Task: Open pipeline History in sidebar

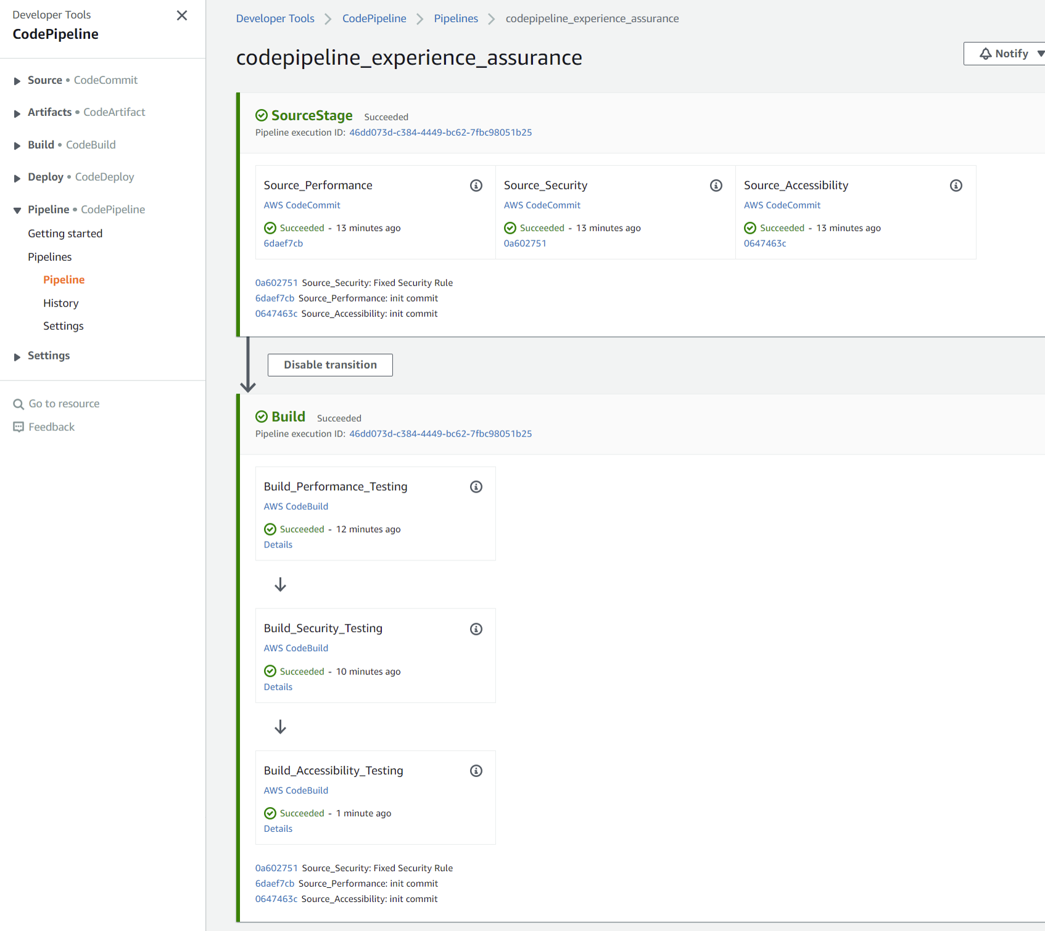Action: [60, 303]
